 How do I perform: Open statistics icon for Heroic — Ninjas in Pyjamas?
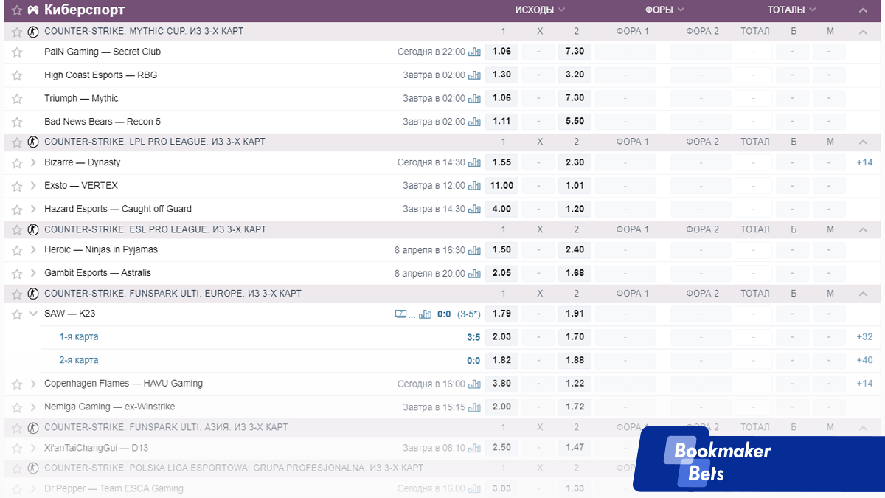(474, 250)
